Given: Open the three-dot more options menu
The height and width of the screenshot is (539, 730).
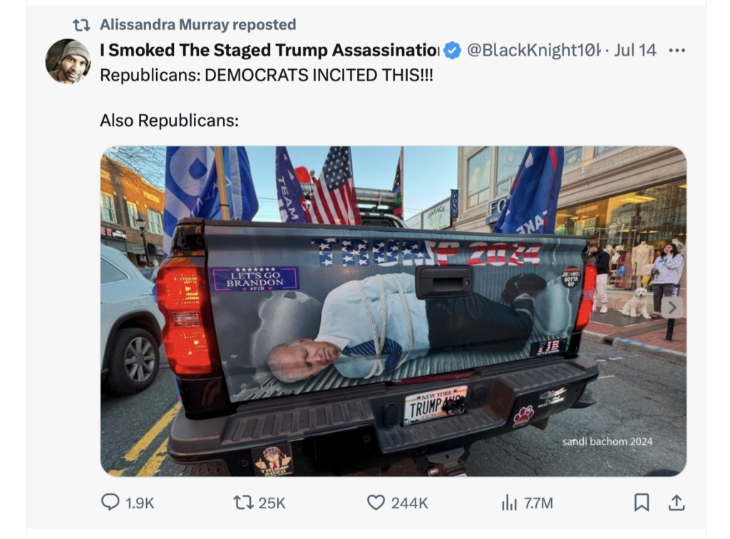Looking at the screenshot, I should [677, 51].
